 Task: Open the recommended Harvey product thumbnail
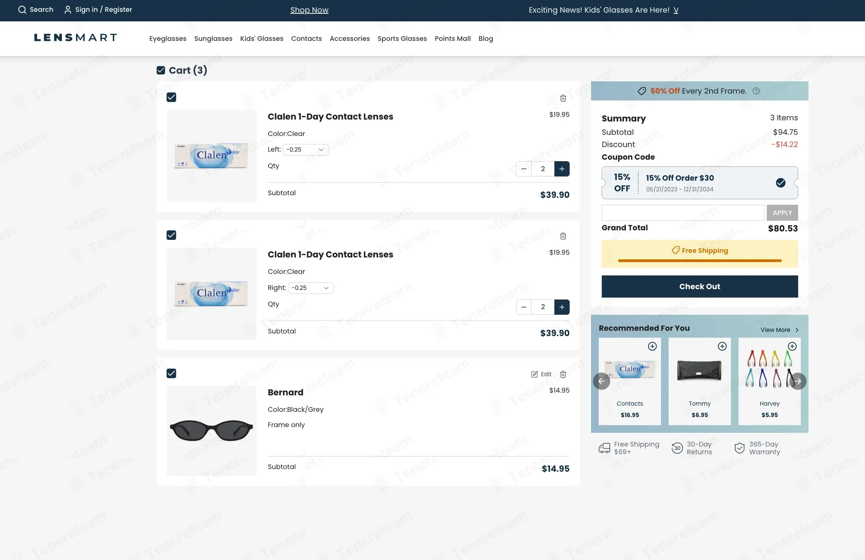coord(769,369)
